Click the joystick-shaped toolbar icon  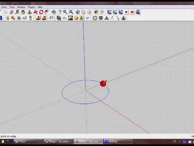coord(123,18)
